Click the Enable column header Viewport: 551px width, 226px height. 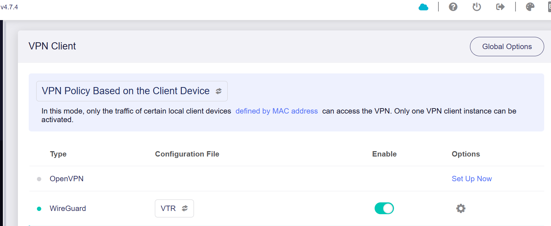384,154
